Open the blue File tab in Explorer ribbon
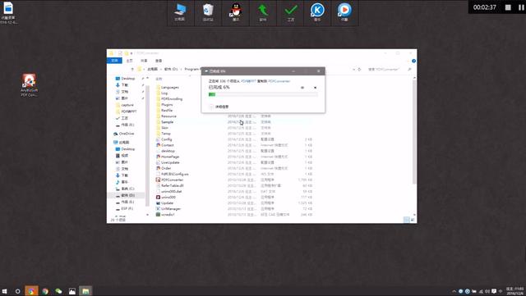 point(114,61)
